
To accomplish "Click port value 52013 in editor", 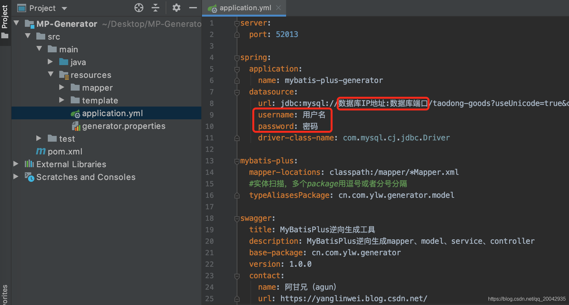I will (x=287, y=34).
